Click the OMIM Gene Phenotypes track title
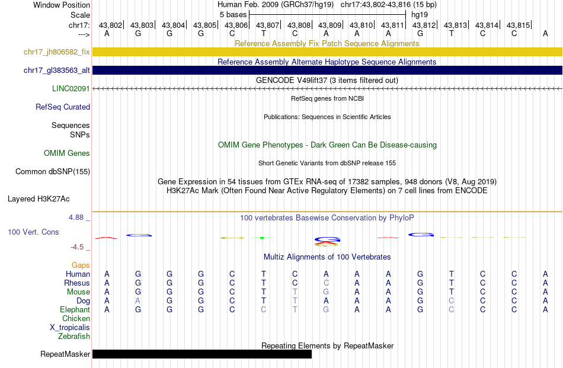 pos(327,145)
